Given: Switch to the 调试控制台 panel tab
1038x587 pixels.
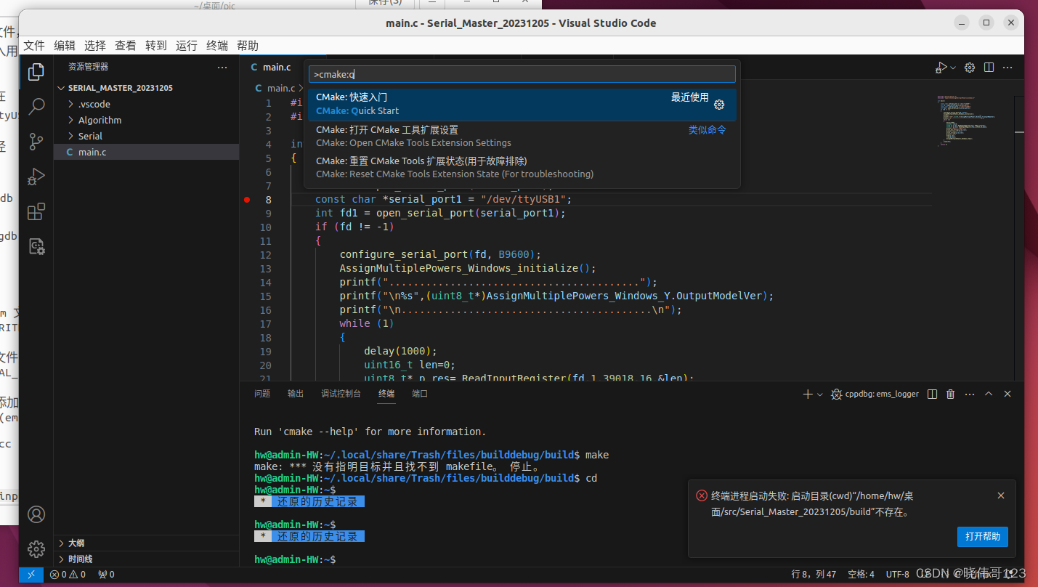Looking at the screenshot, I should [x=341, y=394].
